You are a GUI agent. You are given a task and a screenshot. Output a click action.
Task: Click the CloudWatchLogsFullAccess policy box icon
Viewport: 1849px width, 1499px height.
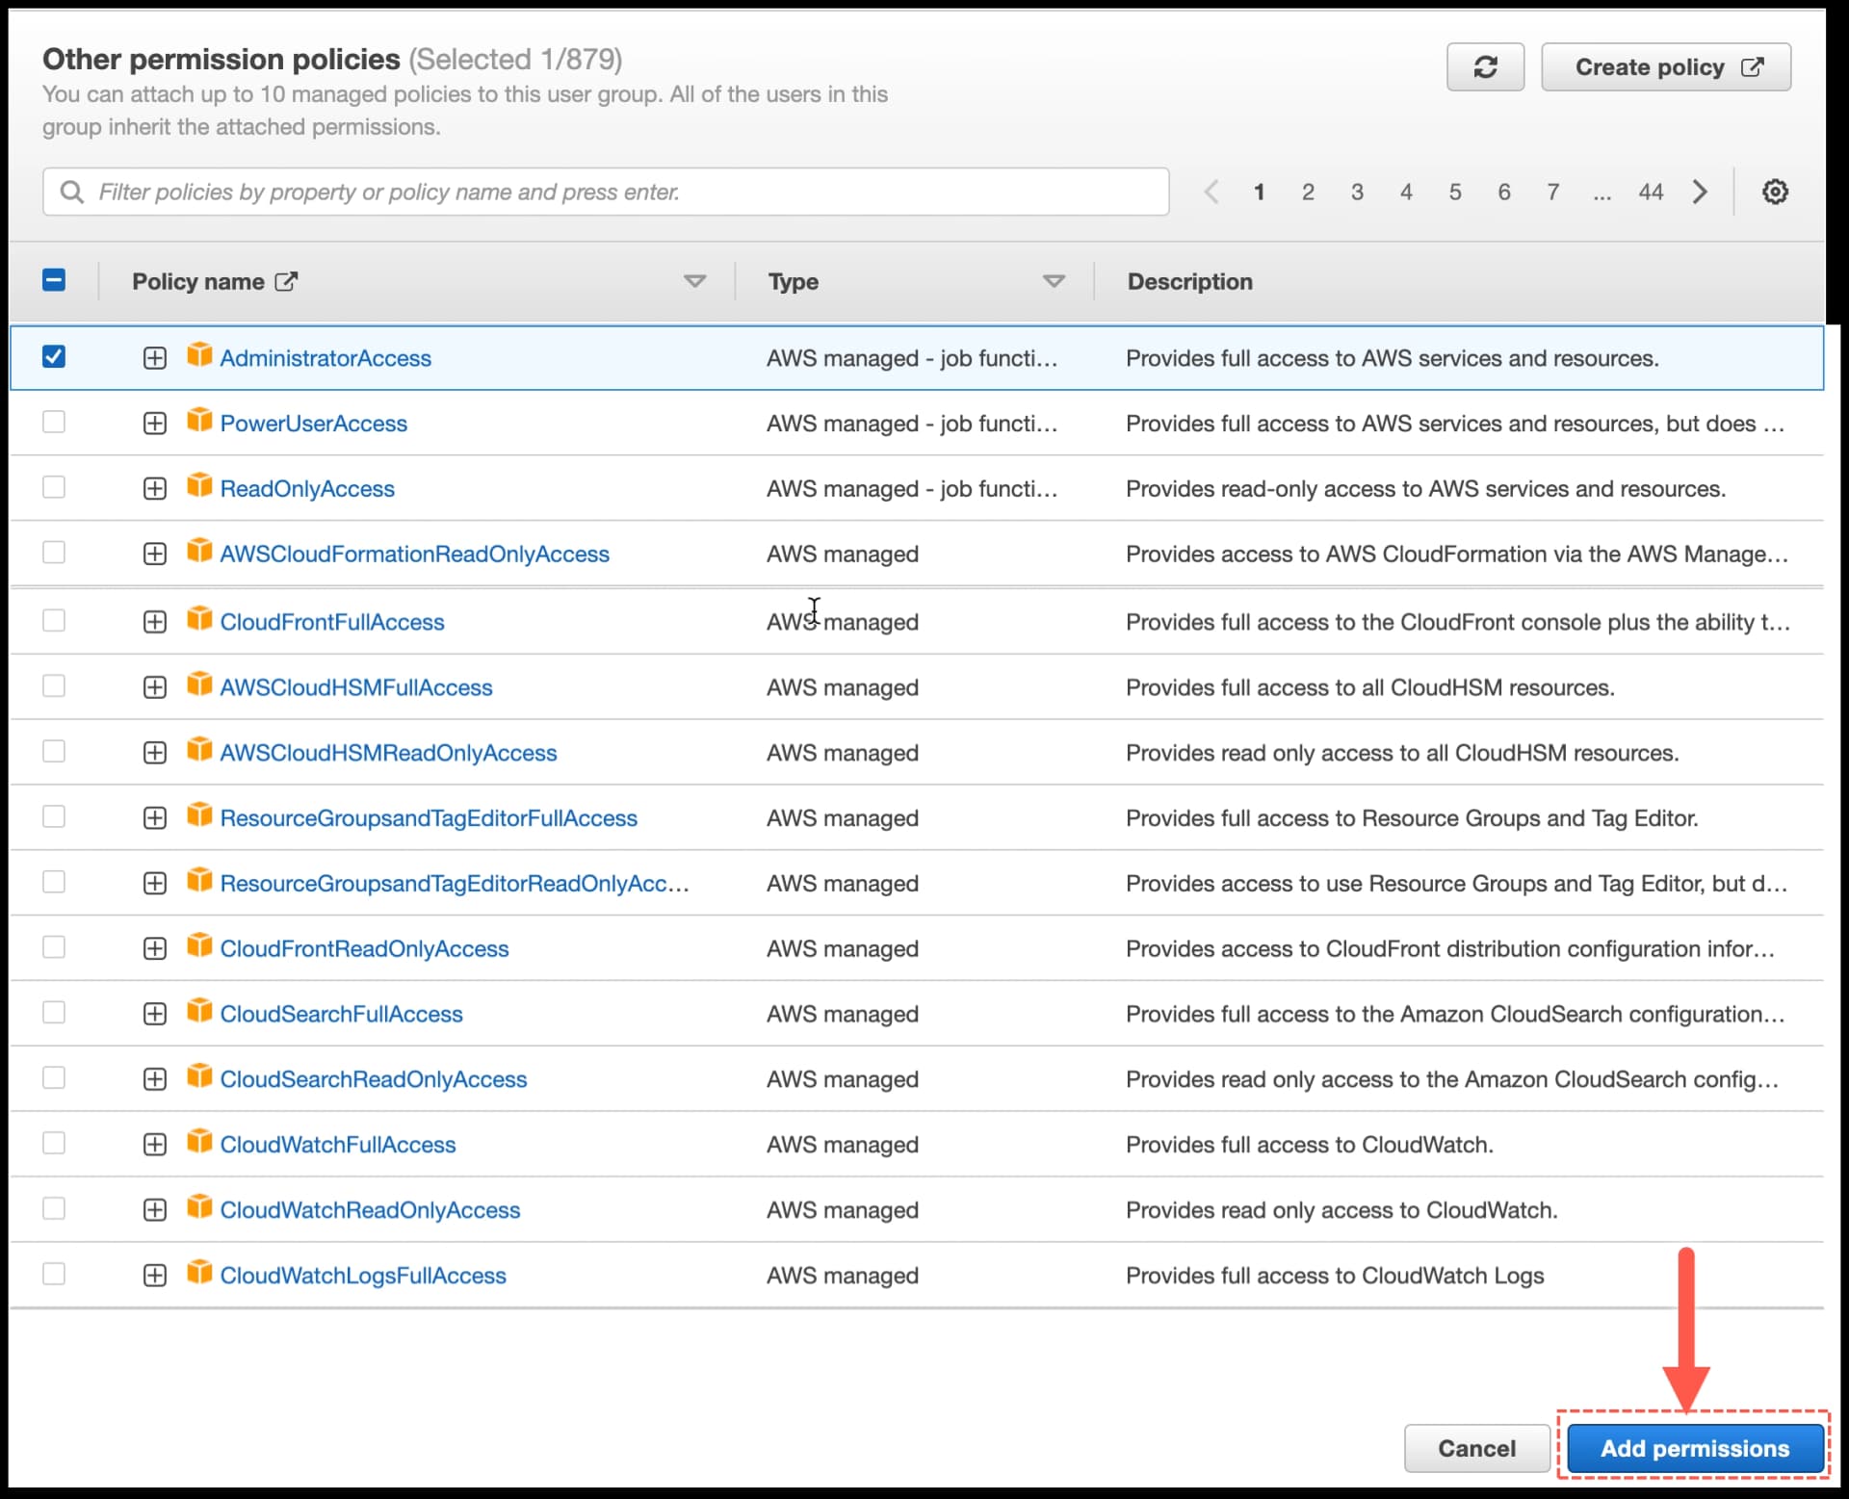tap(199, 1273)
